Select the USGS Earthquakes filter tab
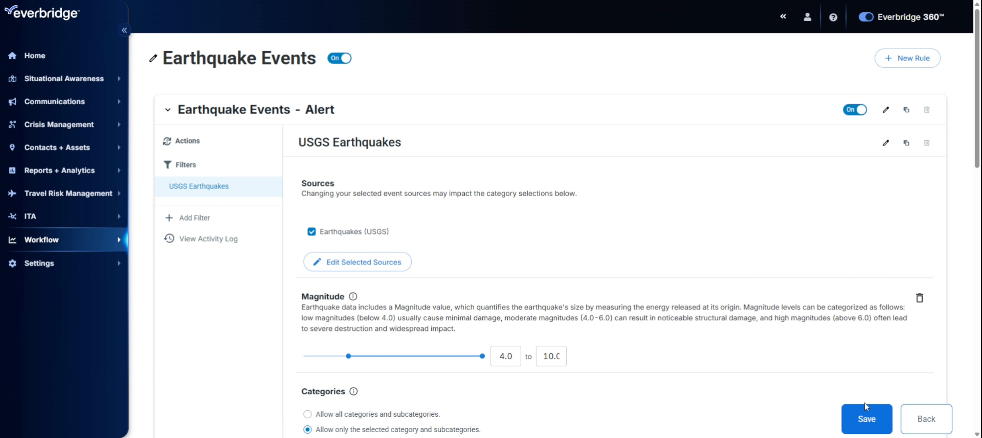Viewport: 982px width, 438px height. 198,186
